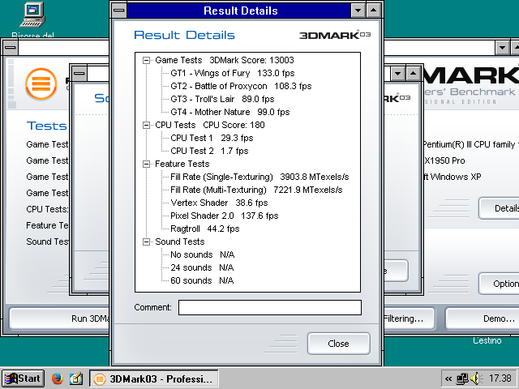This screenshot has height=389, width=519.
Task: Select GT3 - Troll's Lair row
Action: pos(222,99)
